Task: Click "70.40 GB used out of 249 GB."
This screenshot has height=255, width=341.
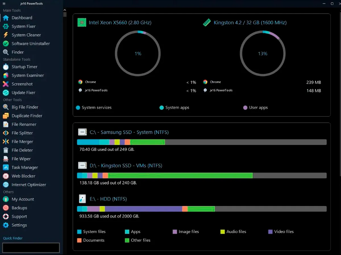Action: (107, 149)
